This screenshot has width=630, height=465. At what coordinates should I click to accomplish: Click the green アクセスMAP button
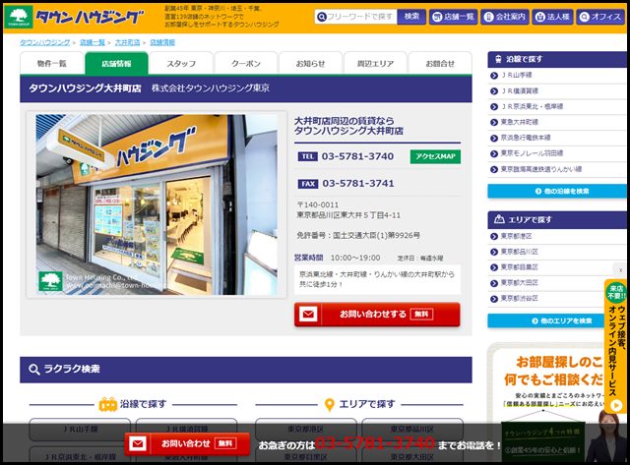(x=435, y=156)
